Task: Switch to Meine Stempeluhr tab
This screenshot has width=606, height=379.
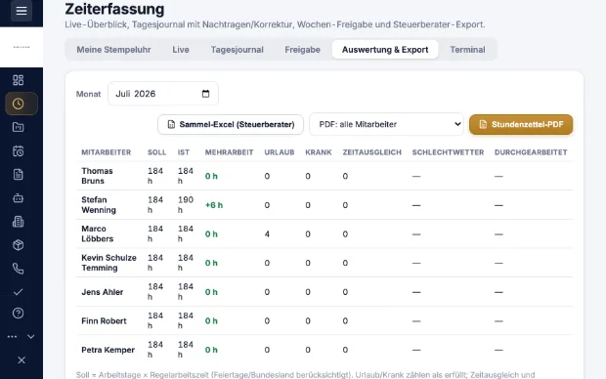Action: [113, 50]
